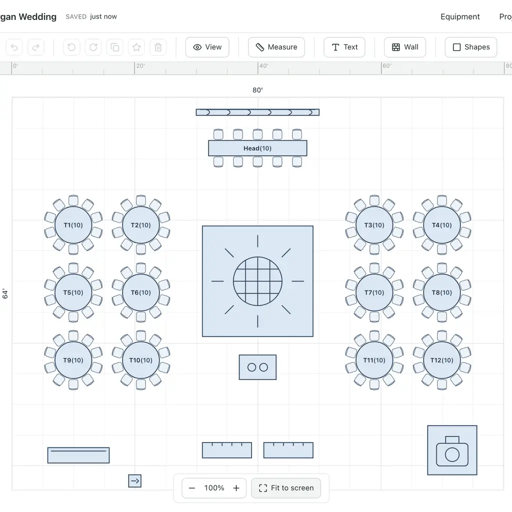The image size is (512, 512).
Task: Select round table T6(10)
Action: pos(141,292)
